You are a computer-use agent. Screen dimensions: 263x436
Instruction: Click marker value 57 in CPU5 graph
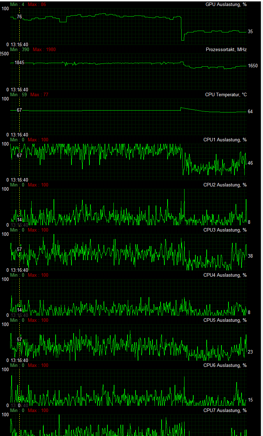click(x=19, y=340)
